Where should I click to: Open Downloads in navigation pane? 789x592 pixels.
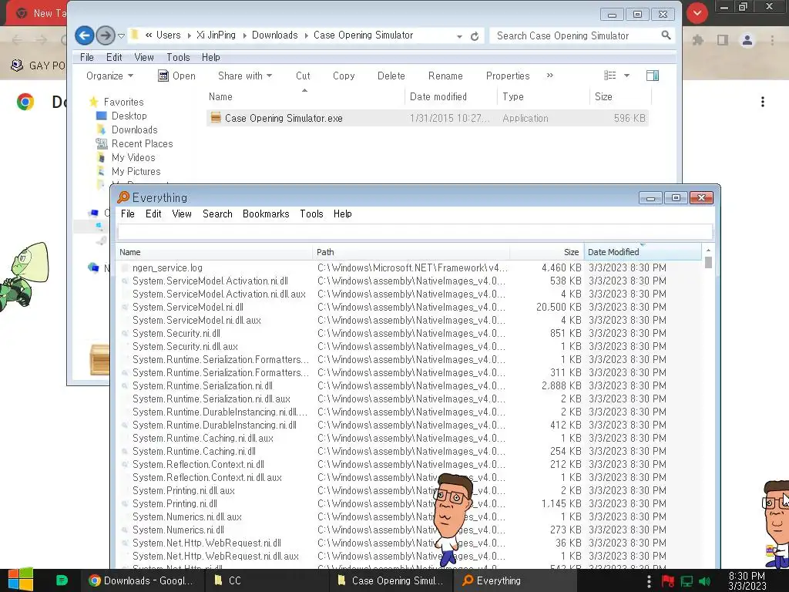pyautogui.click(x=134, y=129)
